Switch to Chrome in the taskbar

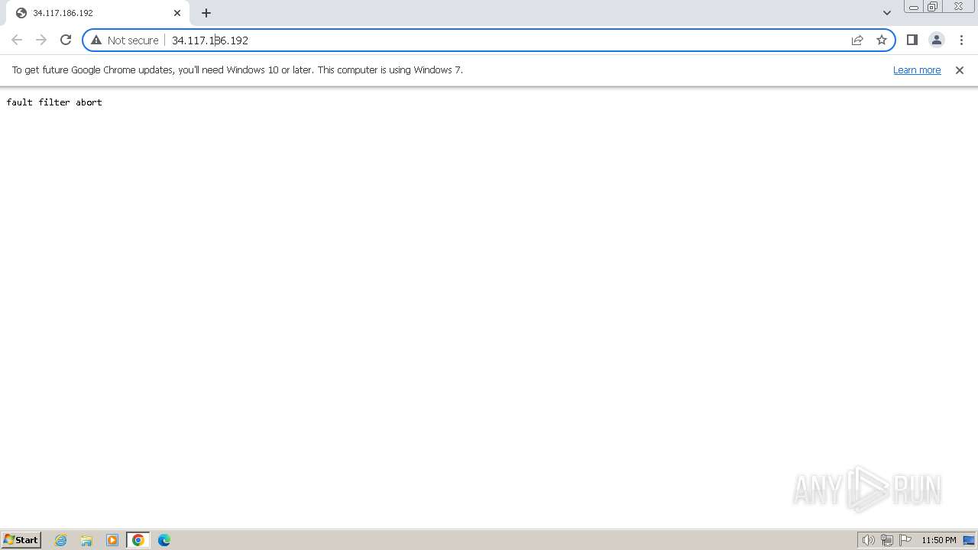(138, 540)
